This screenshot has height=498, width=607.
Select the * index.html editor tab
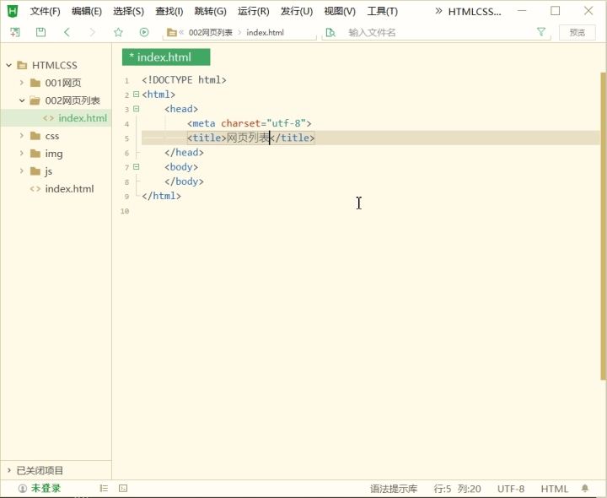coord(166,57)
